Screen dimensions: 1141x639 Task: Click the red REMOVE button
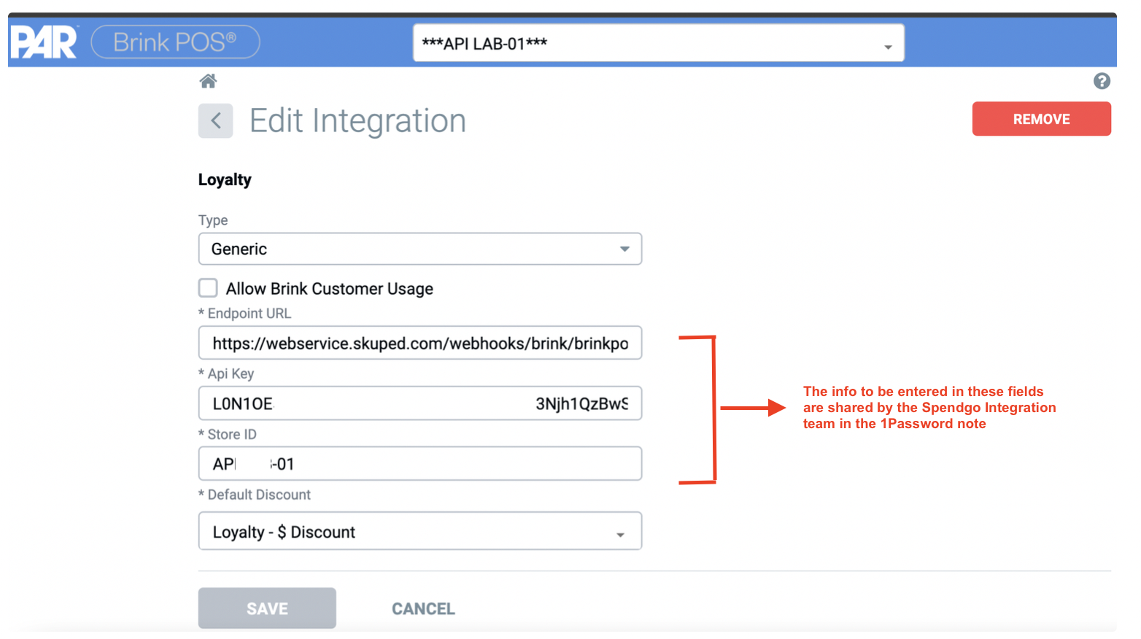coord(1041,119)
